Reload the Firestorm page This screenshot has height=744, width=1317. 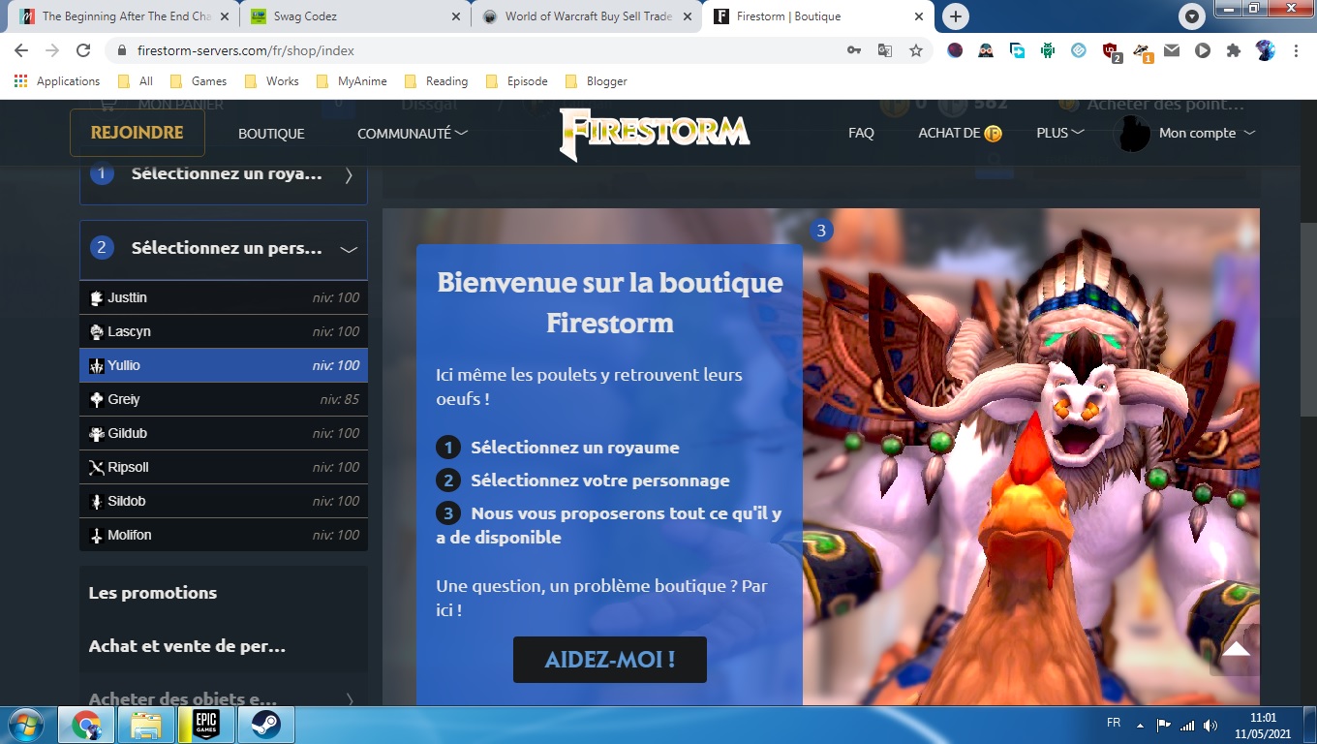click(83, 50)
